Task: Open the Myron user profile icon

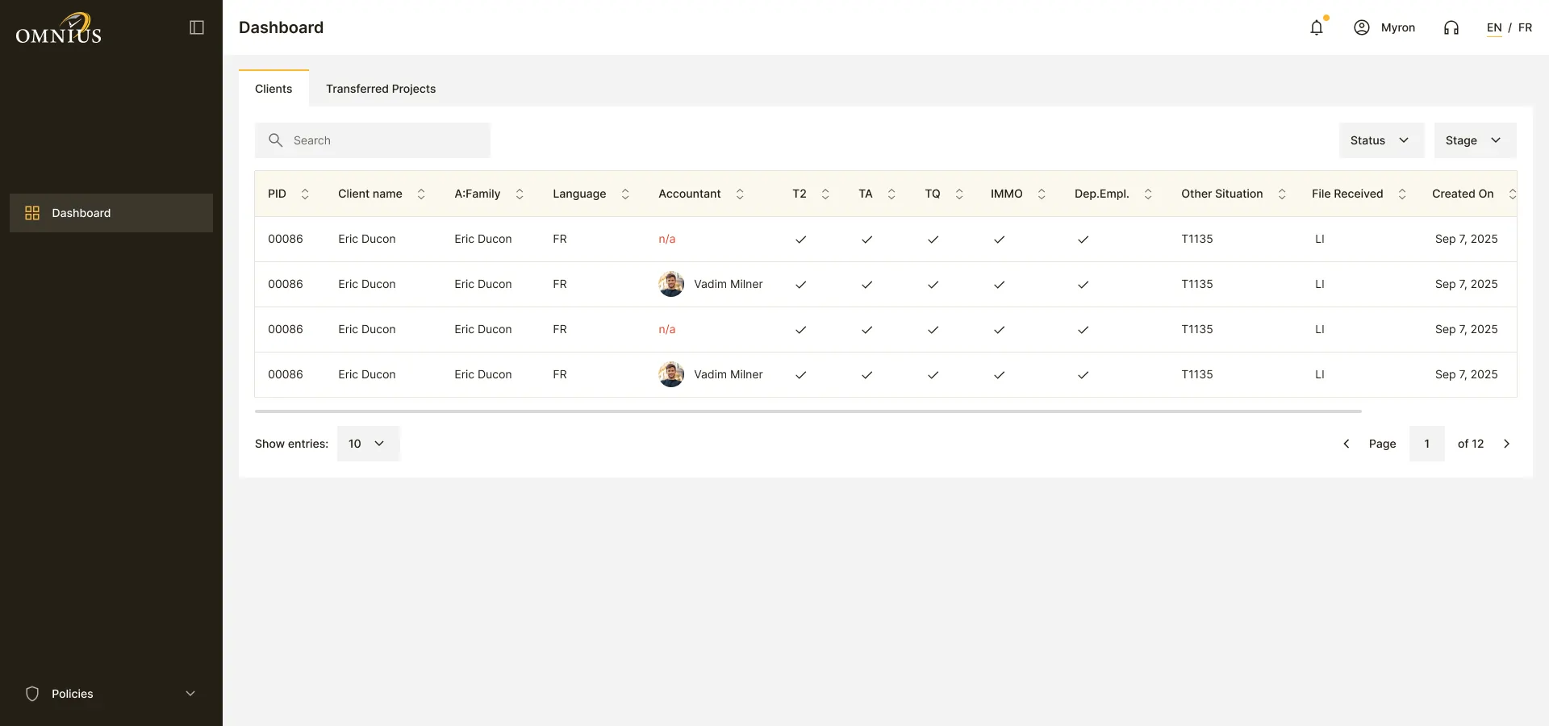Action: tap(1362, 27)
